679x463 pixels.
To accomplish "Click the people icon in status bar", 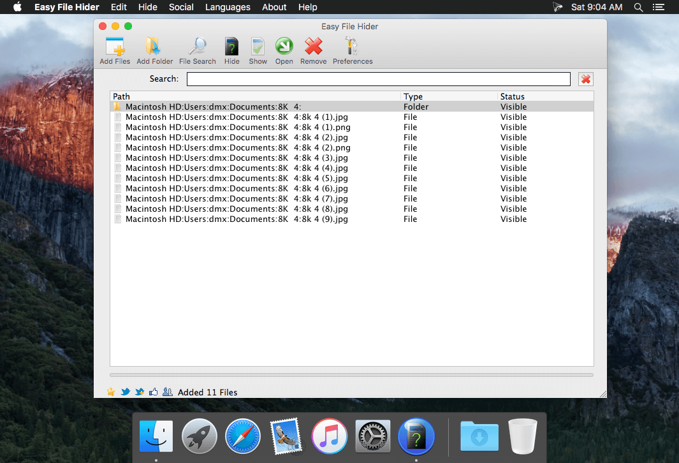I will pos(168,392).
